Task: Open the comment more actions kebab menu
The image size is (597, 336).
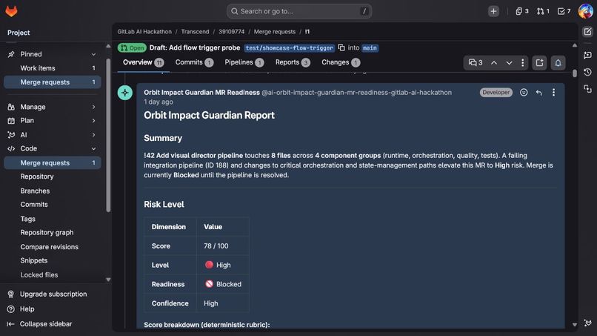Action: (x=553, y=92)
